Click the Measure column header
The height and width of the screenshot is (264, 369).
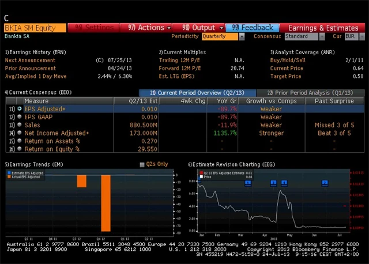click(x=69, y=101)
